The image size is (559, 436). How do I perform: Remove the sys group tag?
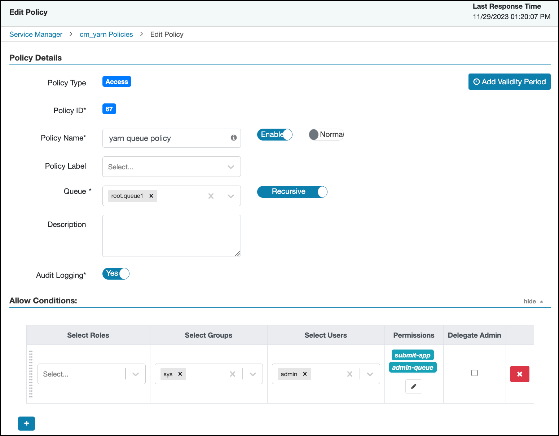pos(180,374)
